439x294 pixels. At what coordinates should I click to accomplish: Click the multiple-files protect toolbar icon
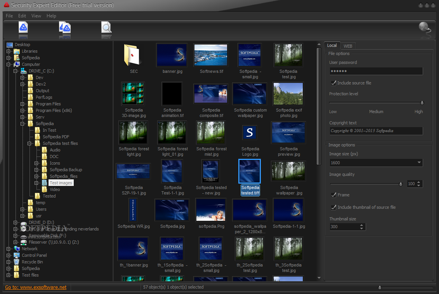click(65, 28)
